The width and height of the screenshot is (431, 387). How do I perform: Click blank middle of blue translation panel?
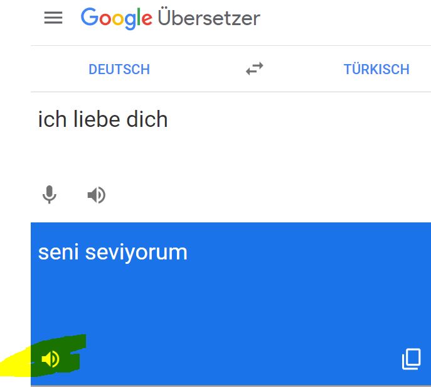pyautogui.click(x=232, y=302)
